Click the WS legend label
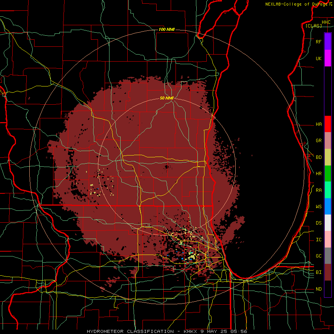 point(318,207)
